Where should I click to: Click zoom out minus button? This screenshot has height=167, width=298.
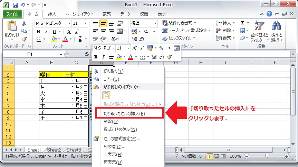coord(247,156)
